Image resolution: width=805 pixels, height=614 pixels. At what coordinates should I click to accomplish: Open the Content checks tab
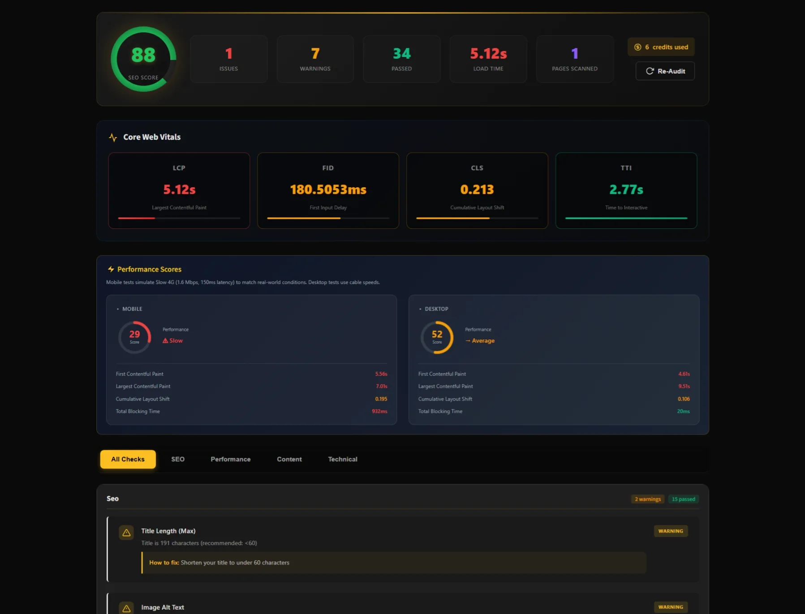(289, 459)
